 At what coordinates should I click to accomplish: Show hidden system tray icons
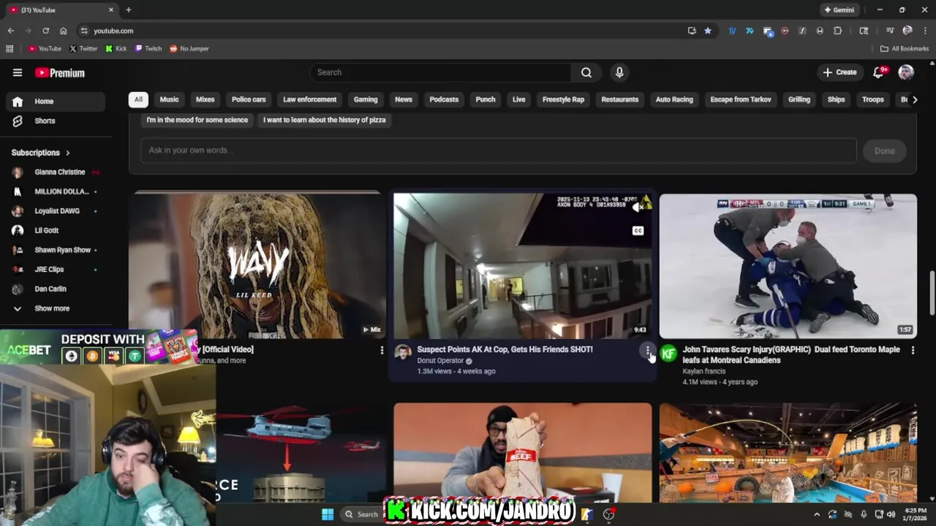pyautogui.click(x=817, y=514)
